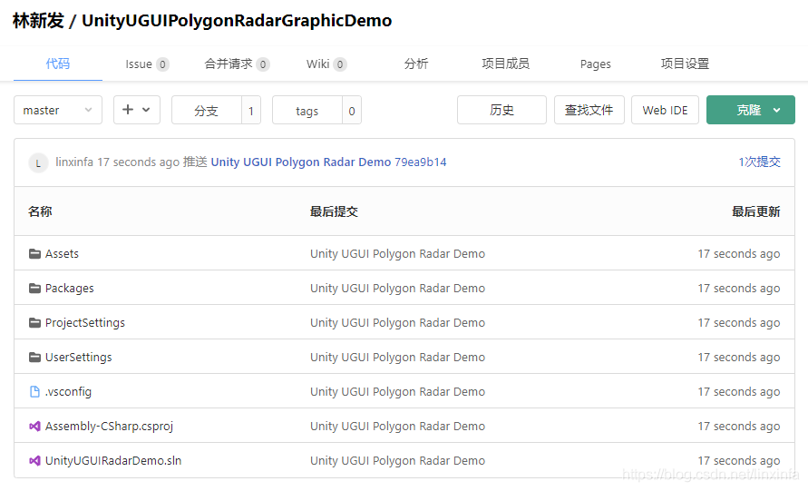Click the Assets row commit message
808x491 pixels.
pyautogui.click(x=397, y=254)
